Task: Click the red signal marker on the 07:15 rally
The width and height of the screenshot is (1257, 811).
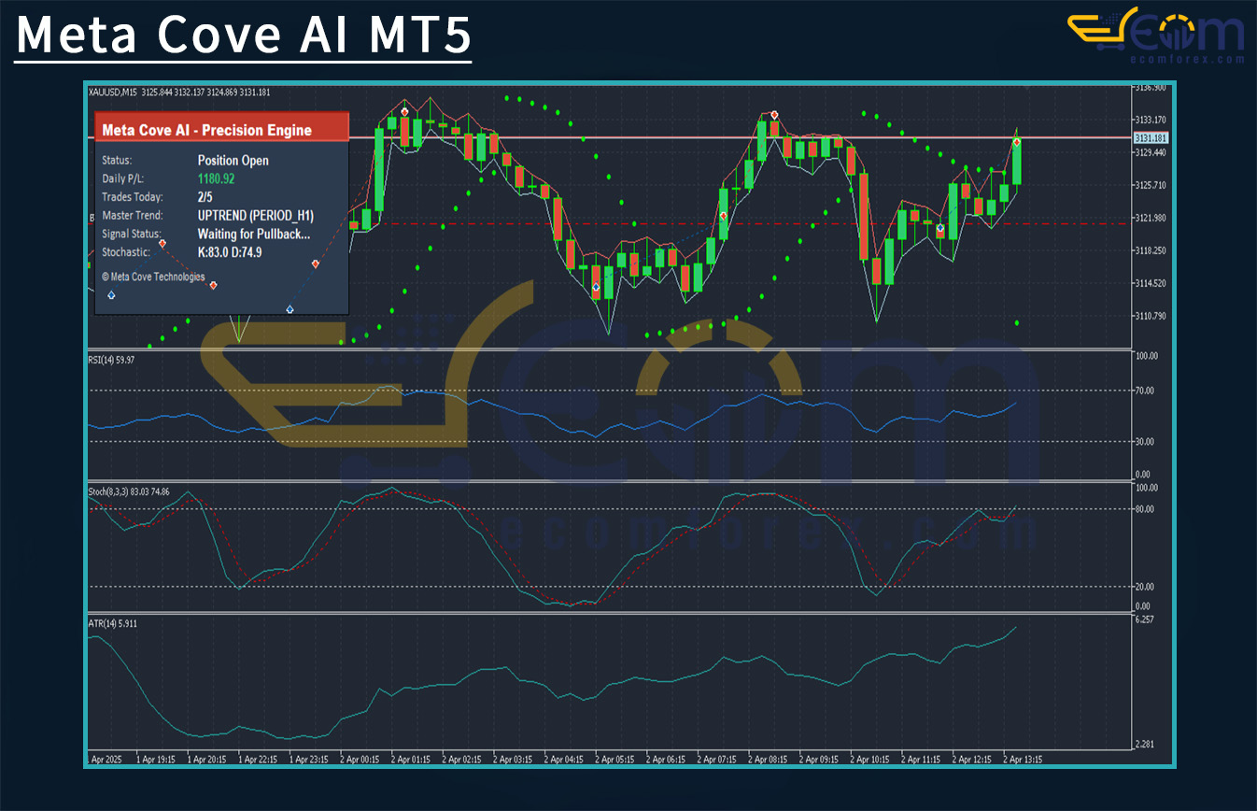Action: 724,216
